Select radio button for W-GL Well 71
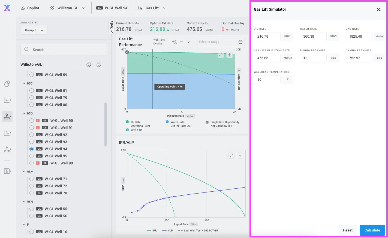388x238 pixels. pos(32,179)
